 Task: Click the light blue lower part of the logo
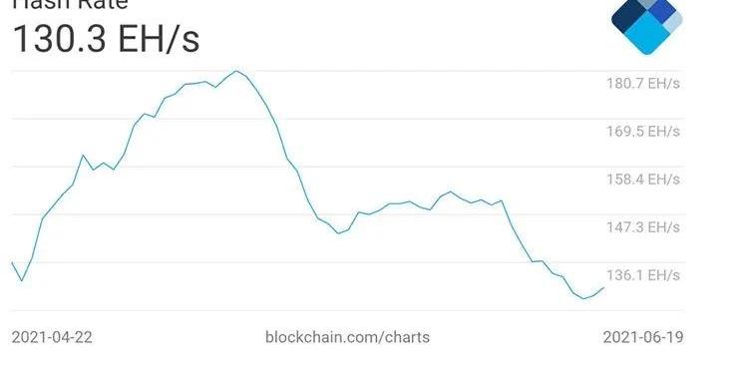pyautogui.click(x=647, y=34)
